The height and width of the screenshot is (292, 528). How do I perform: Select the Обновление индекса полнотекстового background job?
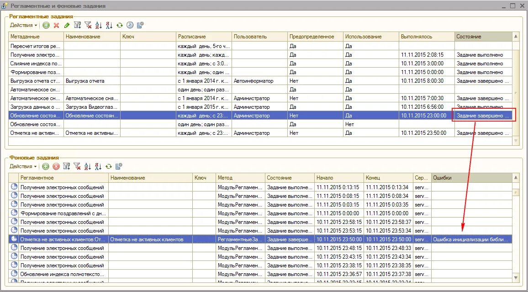pos(260,274)
